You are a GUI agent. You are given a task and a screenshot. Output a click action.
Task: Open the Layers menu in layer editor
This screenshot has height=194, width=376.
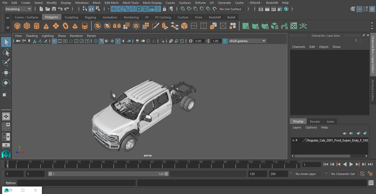coord(297,127)
